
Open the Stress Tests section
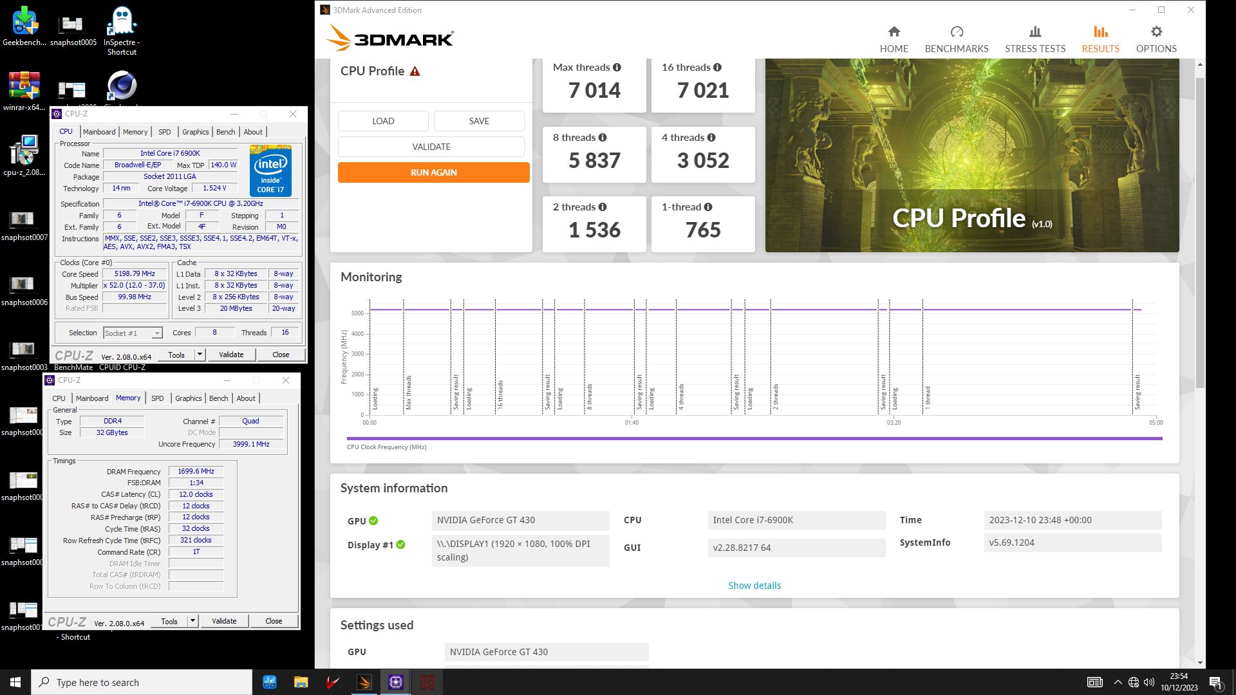(1035, 39)
